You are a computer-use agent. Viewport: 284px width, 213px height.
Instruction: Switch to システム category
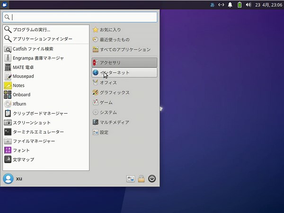[124, 113]
